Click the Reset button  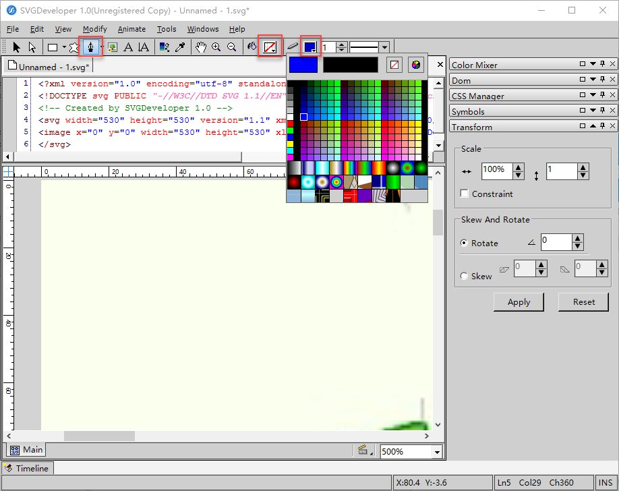(x=583, y=301)
